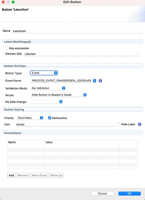Screen dimensions: 145x200
Task: Click the Move Down button
Action: click(39, 175)
